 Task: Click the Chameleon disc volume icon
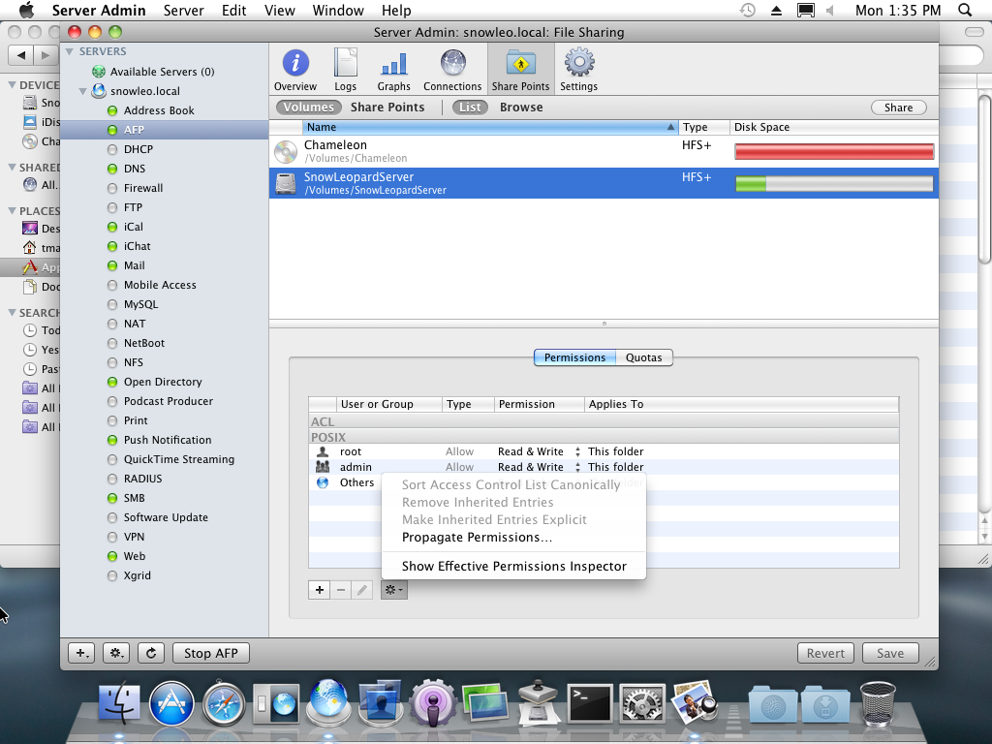click(x=286, y=152)
